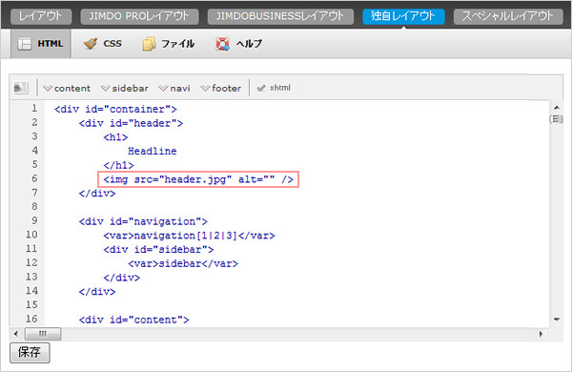Click the <var>sidebar</var> line

pyautogui.click(x=183, y=263)
